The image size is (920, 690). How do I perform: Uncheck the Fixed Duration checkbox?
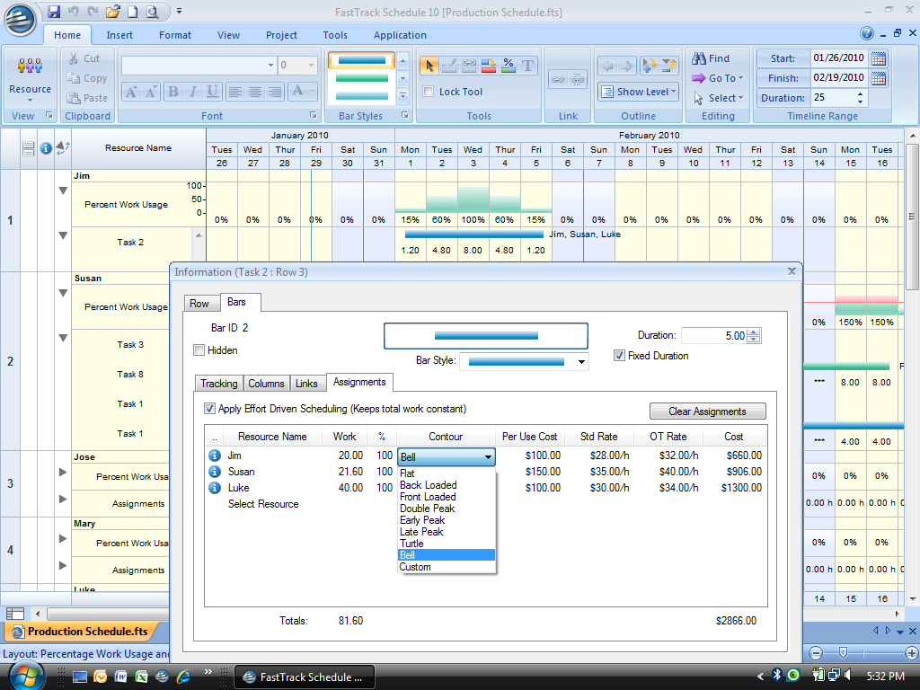pyautogui.click(x=619, y=356)
